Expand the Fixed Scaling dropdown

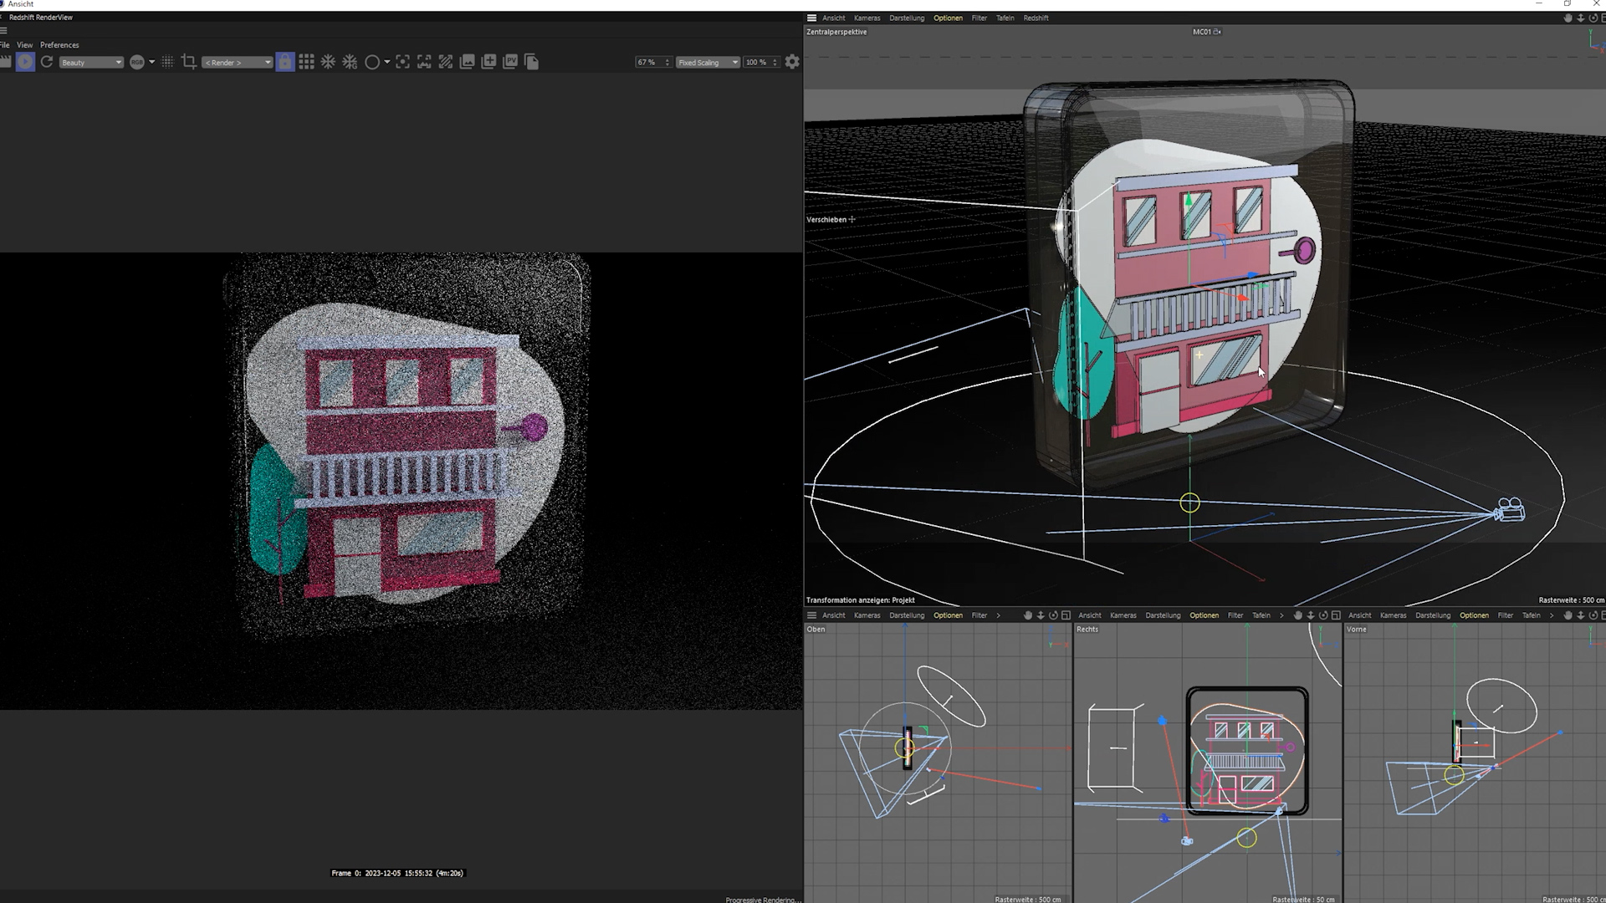[x=708, y=63]
